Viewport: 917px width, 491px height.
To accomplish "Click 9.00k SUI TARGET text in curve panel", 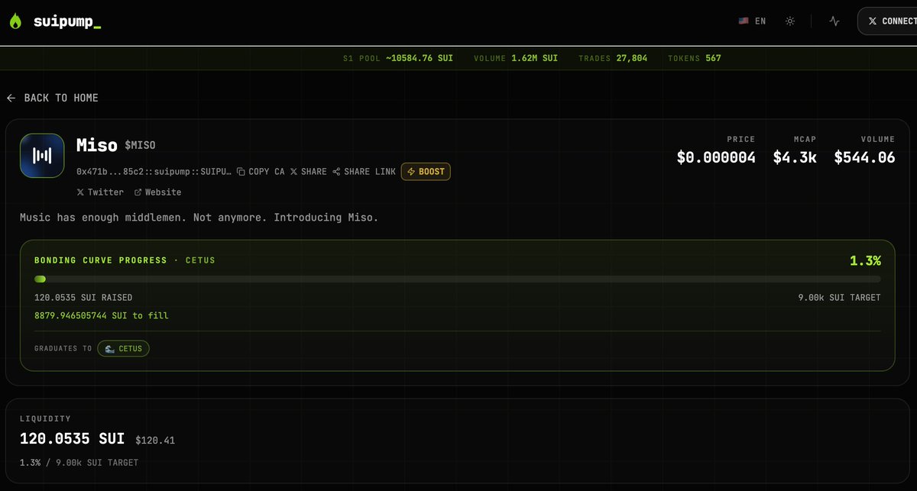I will point(839,298).
